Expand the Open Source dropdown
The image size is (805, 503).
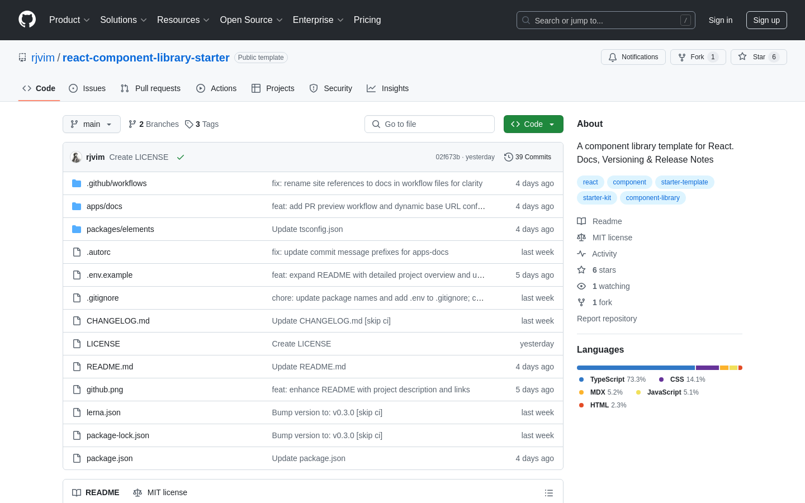[x=252, y=20]
